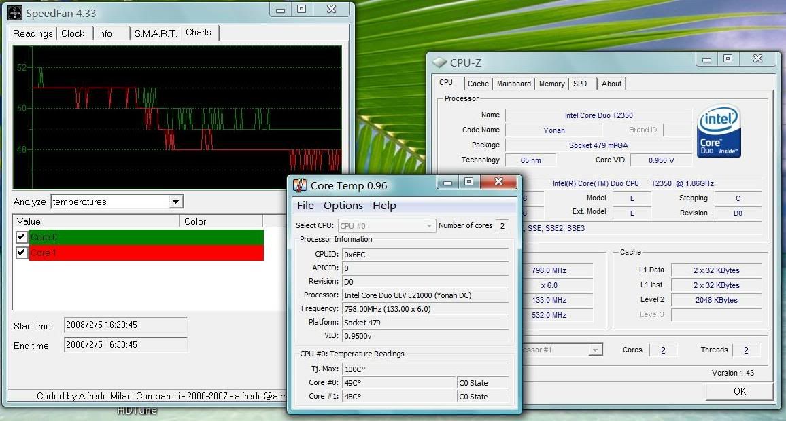The image size is (786, 421).
Task: Click the L1 Inst. value '2 x 32 KBytes'
Action: pyautogui.click(x=717, y=285)
